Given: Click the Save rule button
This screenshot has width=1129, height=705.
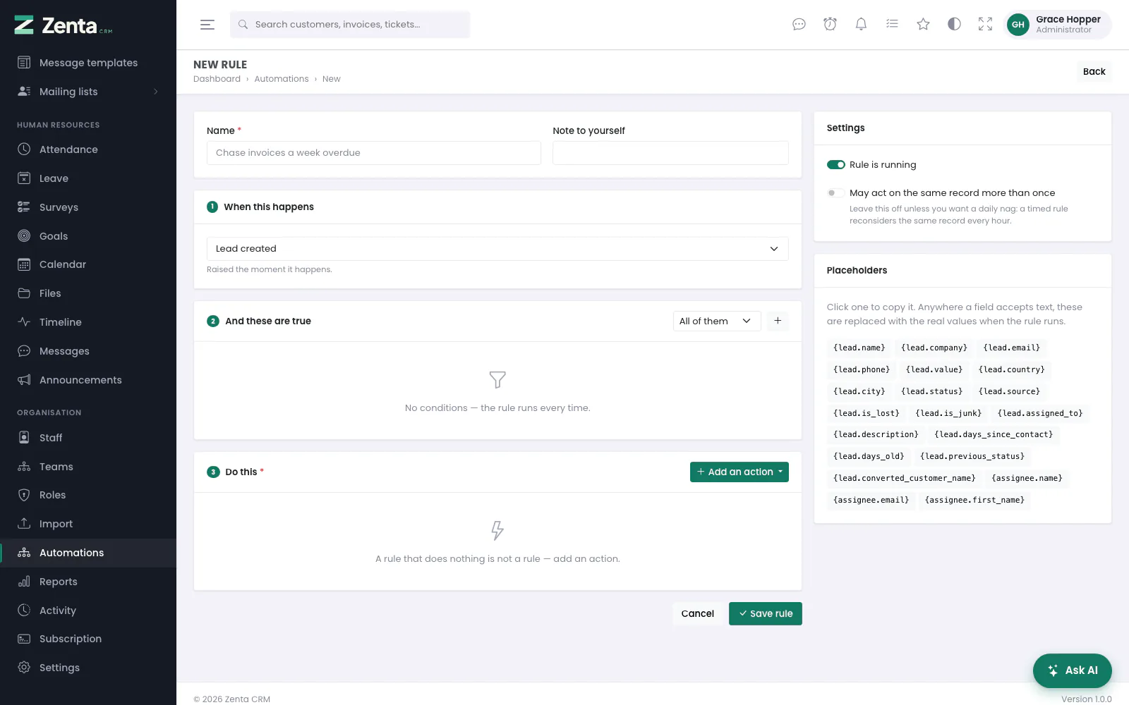Looking at the screenshot, I should [766, 613].
